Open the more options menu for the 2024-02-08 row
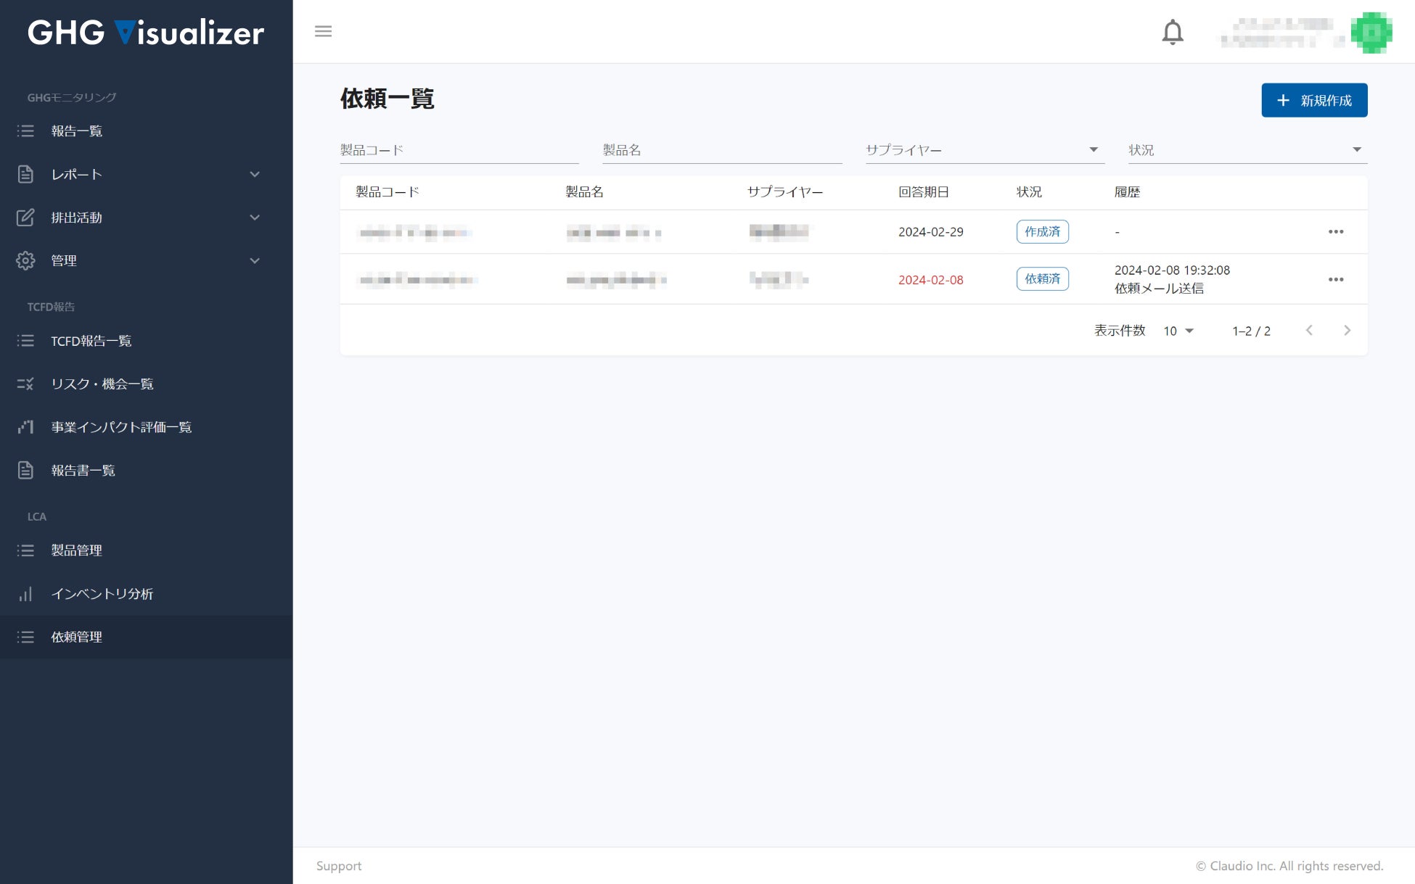The image size is (1415, 884). pos(1336,280)
